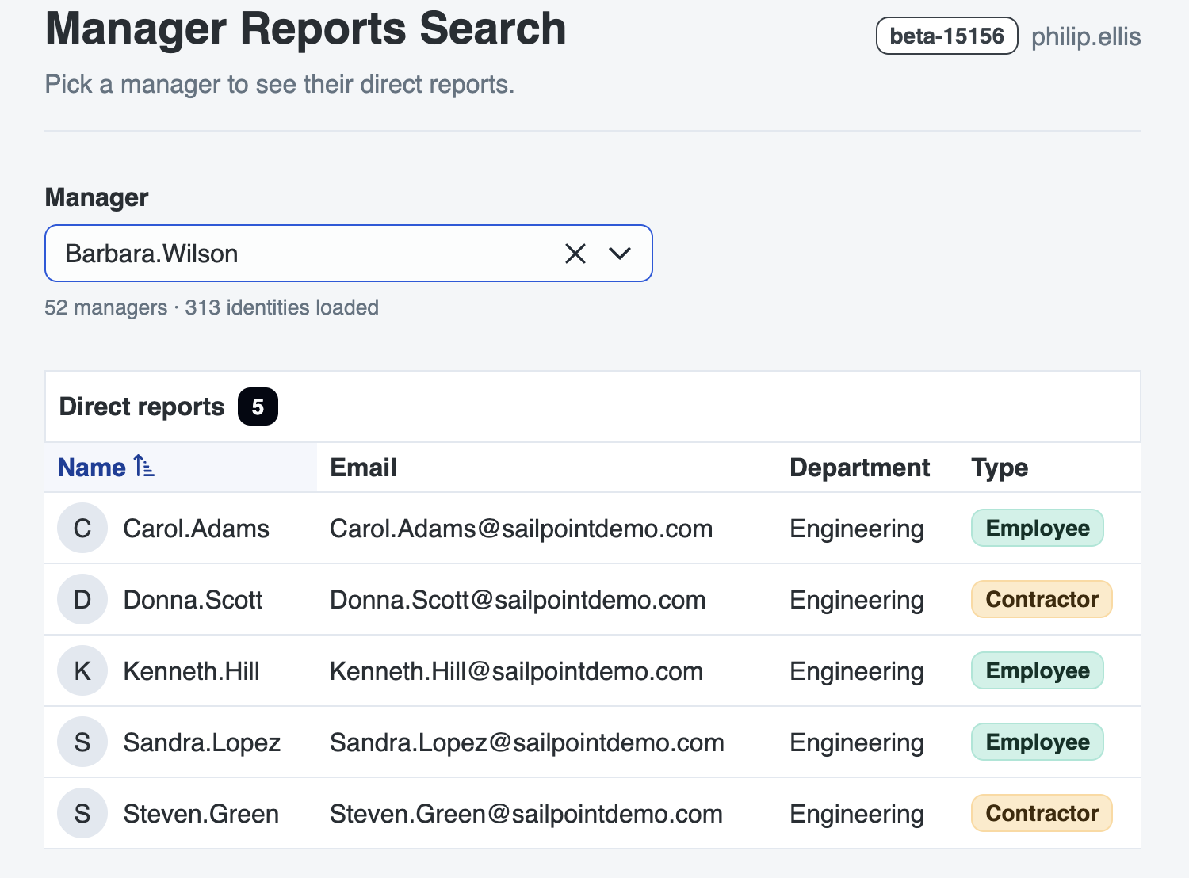1189x878 pixels.
Task: Select the name Carol.Adams
Action: tap(197, 529)
